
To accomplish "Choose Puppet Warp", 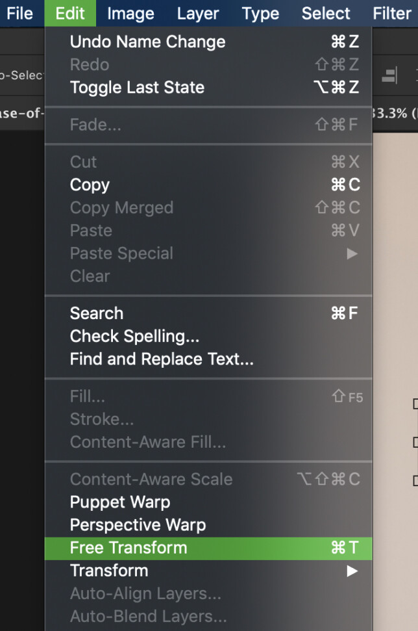I will point(119,502).
